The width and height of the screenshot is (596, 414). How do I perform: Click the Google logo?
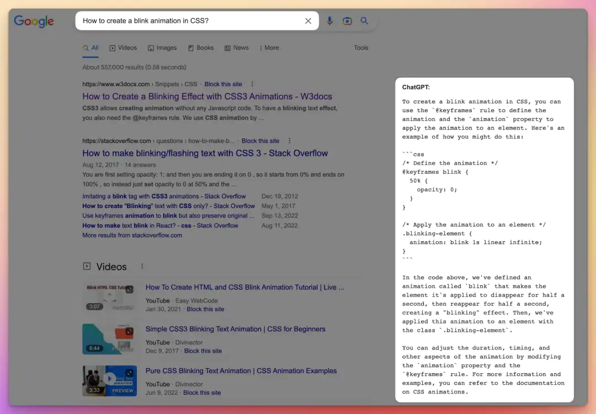[x=34, y=22]
